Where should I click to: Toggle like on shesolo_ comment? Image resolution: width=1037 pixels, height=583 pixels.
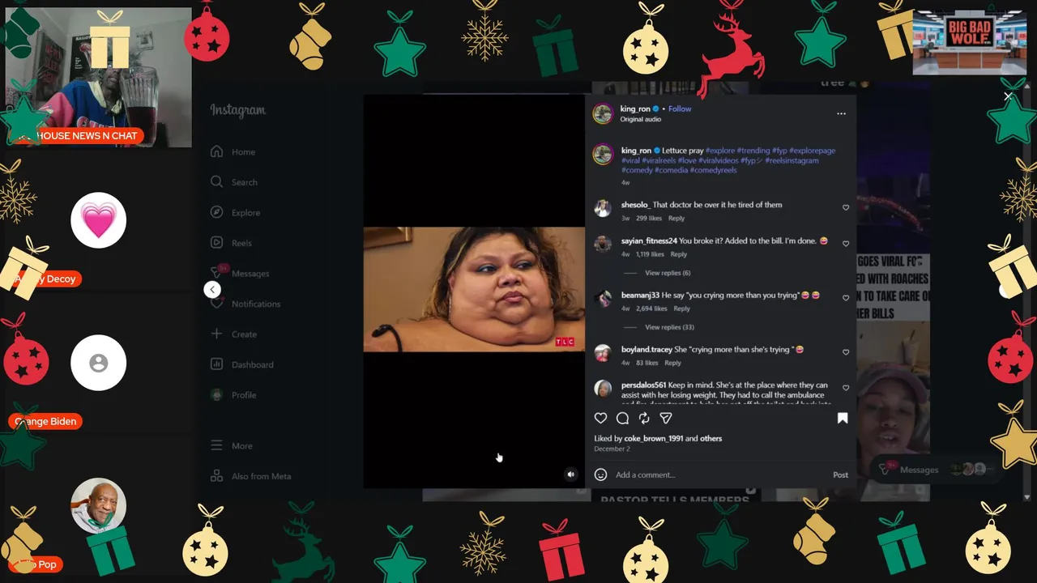tap(846, 208)
